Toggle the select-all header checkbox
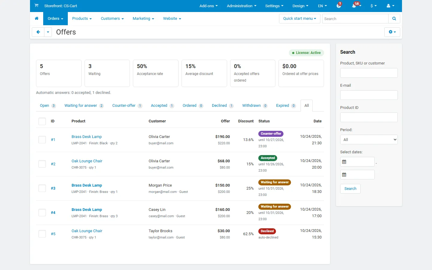This screenshot has width=432, height=270. tap(42, 121)
